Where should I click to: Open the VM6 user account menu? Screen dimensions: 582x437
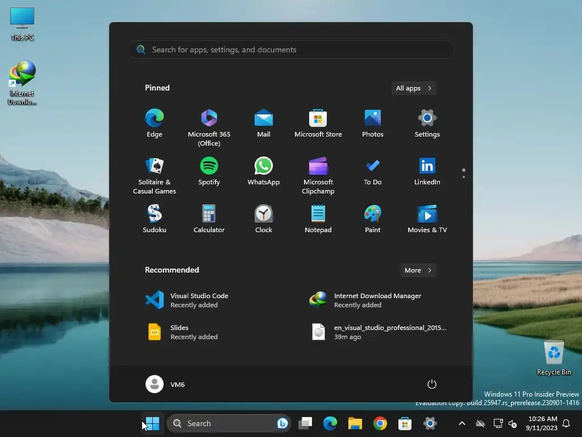click(x=165, y=384)
